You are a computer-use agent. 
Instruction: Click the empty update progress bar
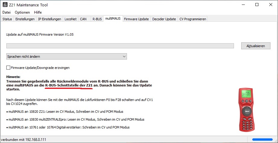click(120, 46)
